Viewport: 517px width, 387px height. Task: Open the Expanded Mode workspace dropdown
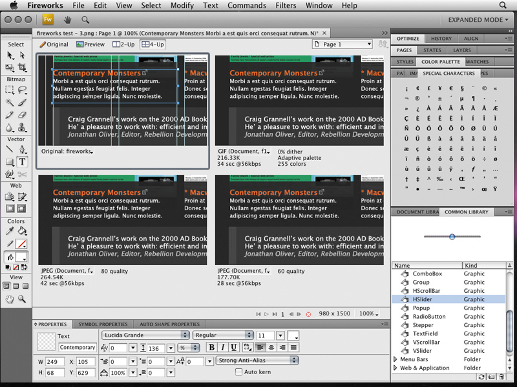[x=478, y=20]
